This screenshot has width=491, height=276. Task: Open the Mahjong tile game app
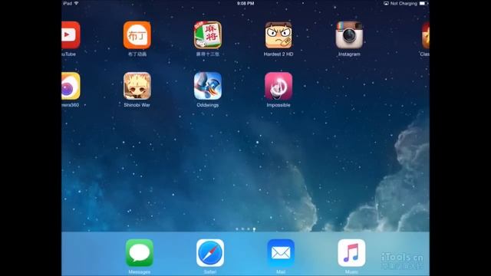[x=208, y=35]
